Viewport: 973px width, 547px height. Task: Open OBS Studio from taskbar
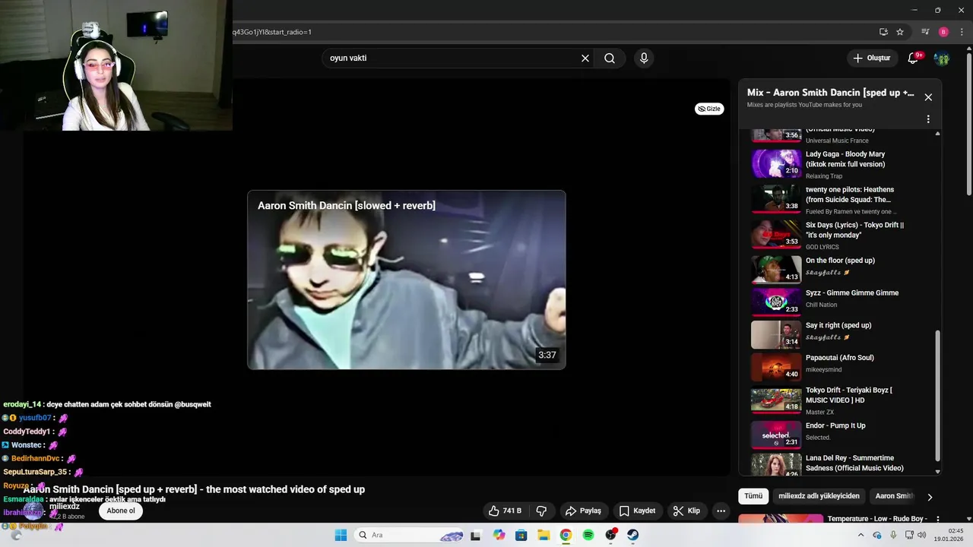pyautogui.click(x=610, y=535)
